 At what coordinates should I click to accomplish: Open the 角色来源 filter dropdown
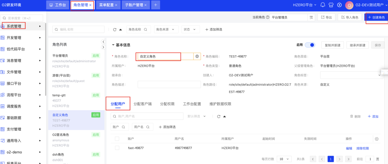pyautogui.click(x=165, y=29)
